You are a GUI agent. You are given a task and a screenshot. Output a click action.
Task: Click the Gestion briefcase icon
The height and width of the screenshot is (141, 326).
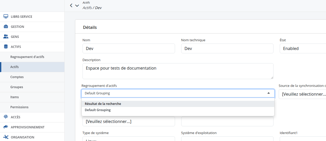point(6,27)
